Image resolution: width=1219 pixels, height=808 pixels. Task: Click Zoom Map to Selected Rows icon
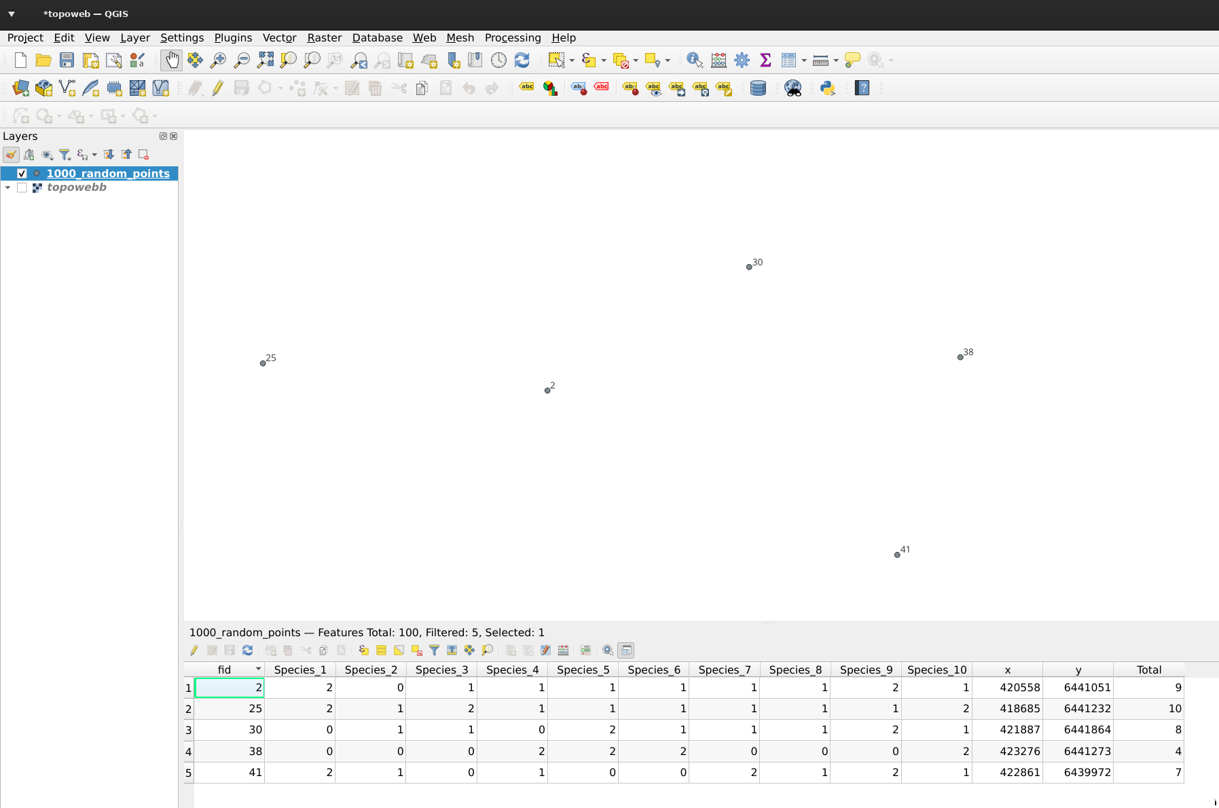coord(487,650)
